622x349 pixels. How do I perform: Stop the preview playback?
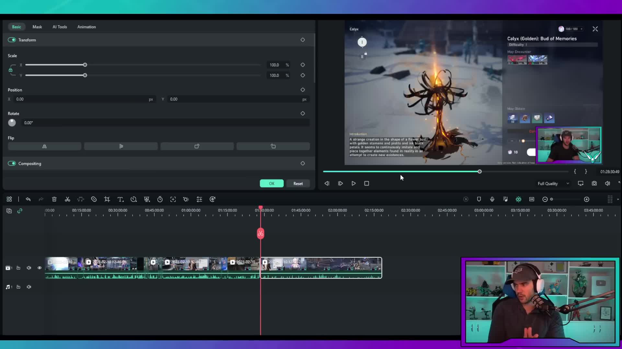coord(367,184)
